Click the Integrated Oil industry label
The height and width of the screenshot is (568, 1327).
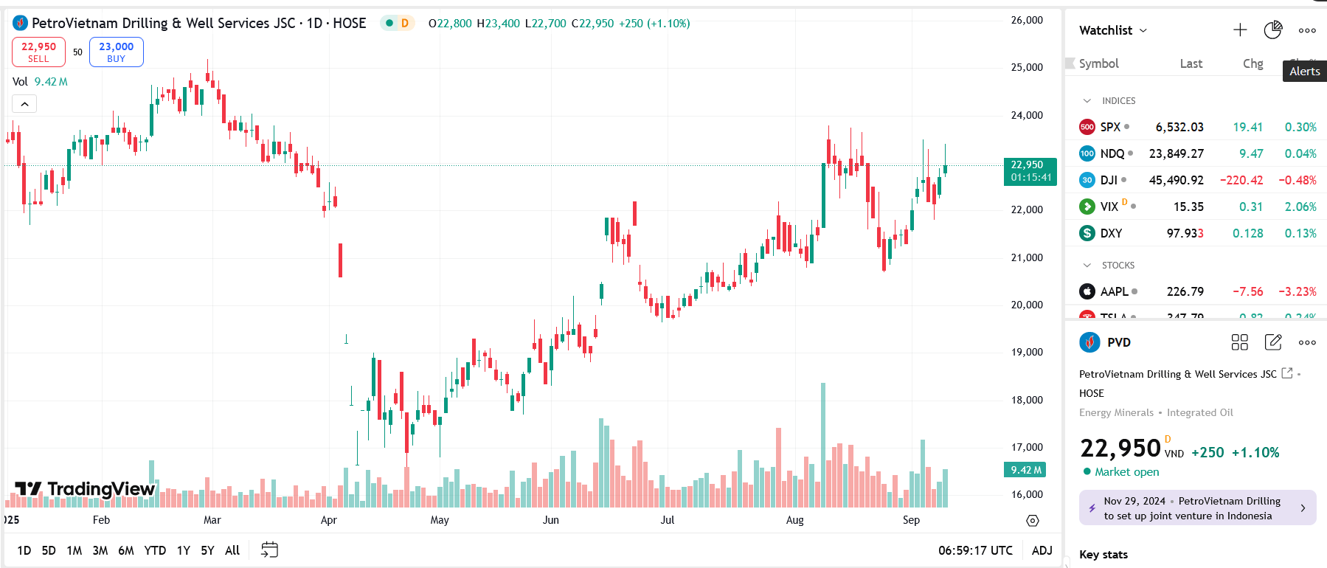click(1199, 412)
